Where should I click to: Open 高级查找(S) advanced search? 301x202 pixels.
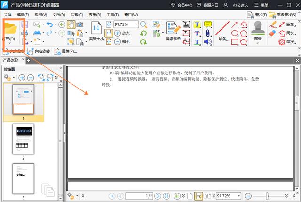(x=283, y=15)
